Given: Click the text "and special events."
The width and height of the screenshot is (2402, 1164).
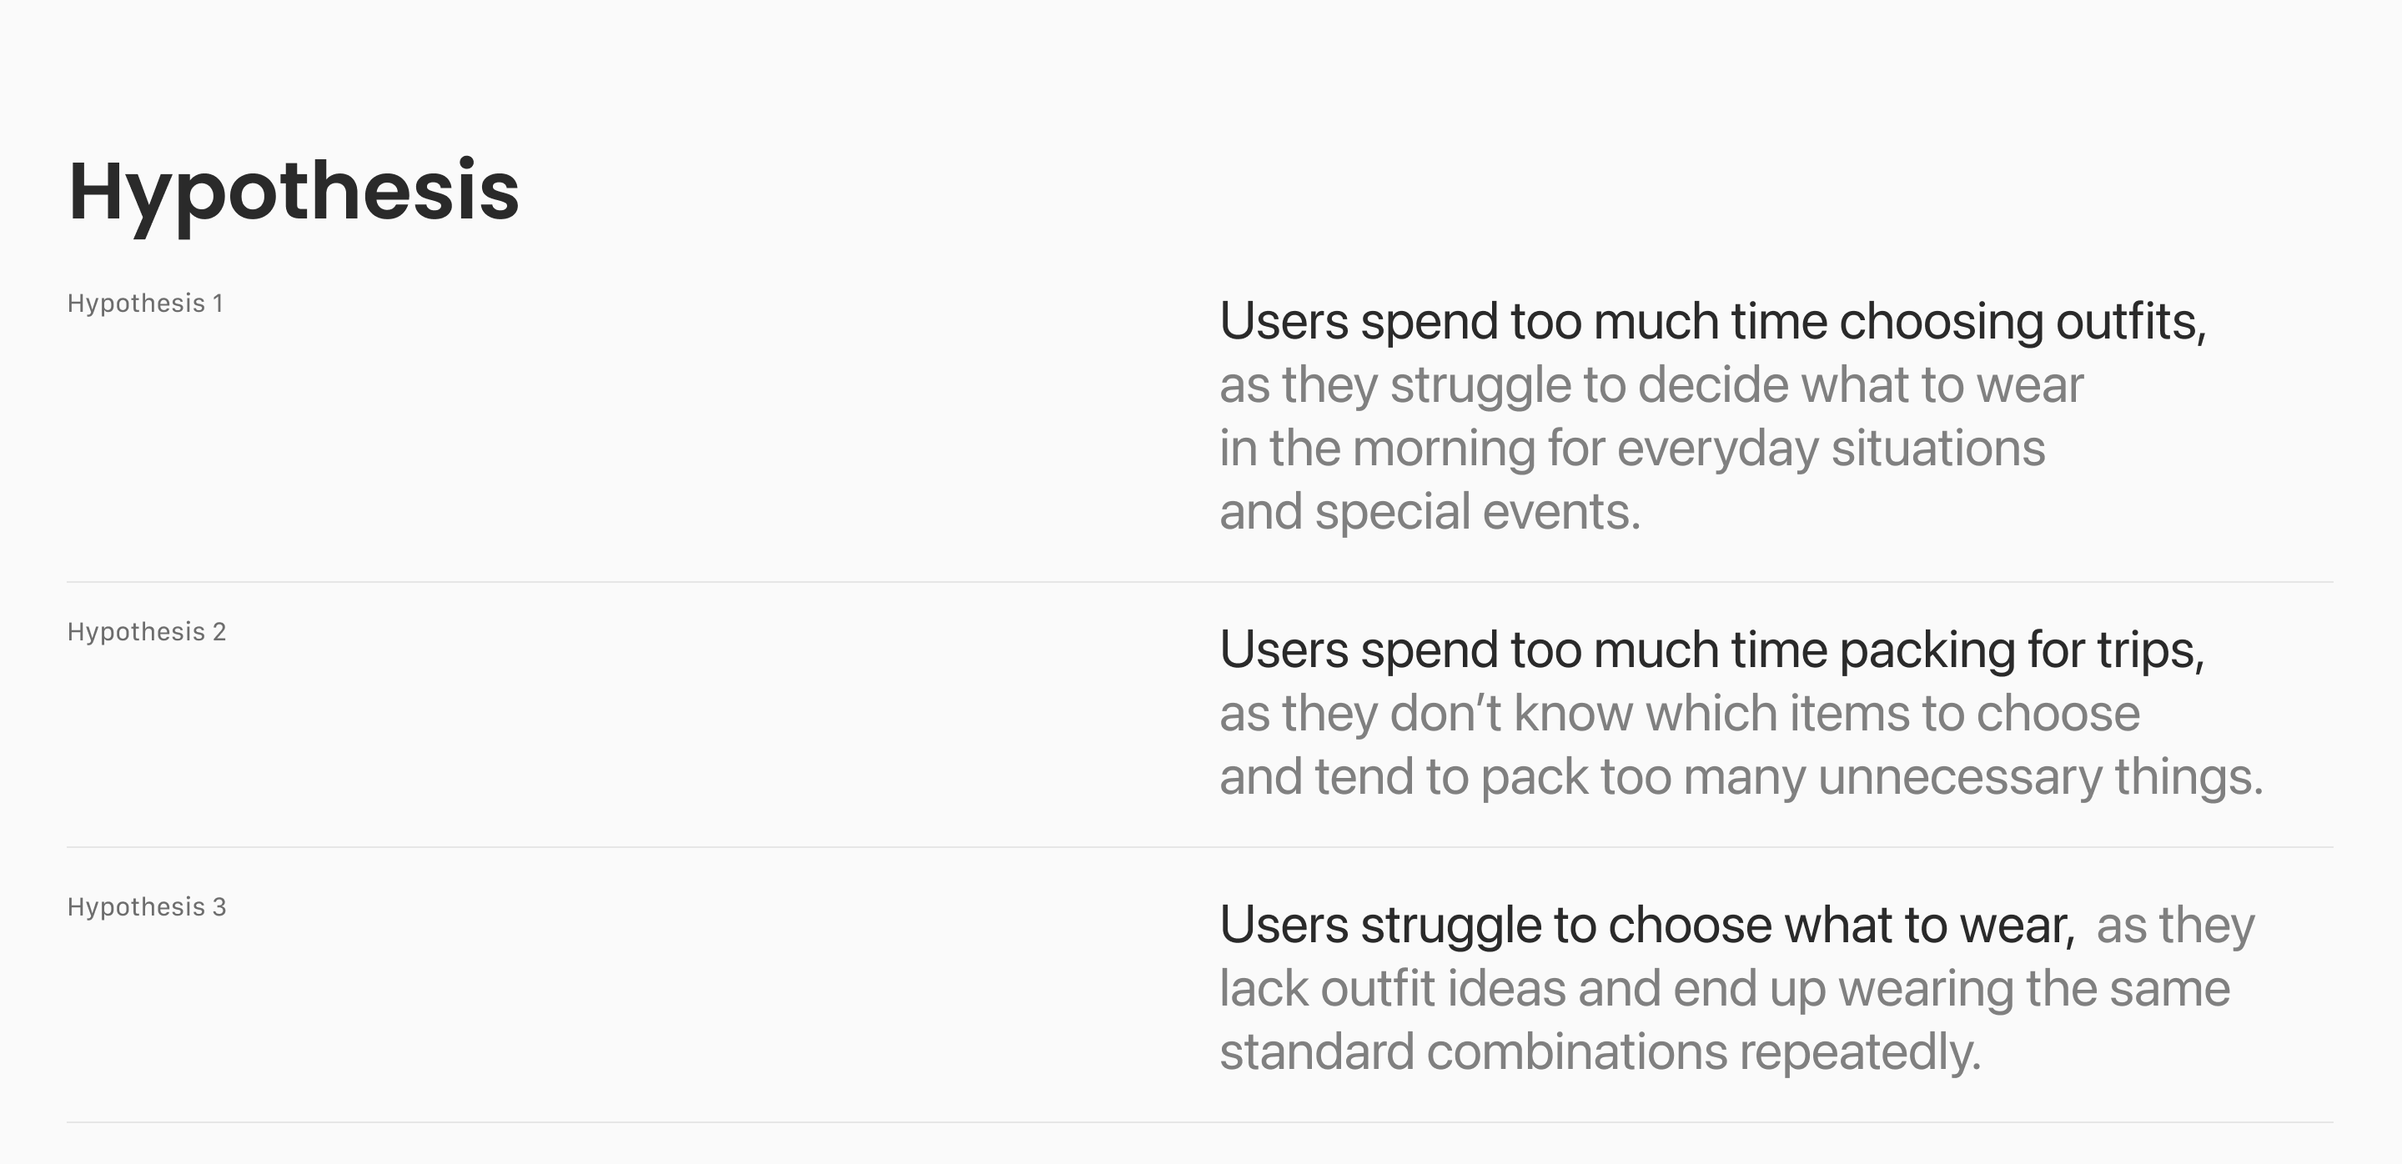Looking at the screenshot, I should 1430,512.
